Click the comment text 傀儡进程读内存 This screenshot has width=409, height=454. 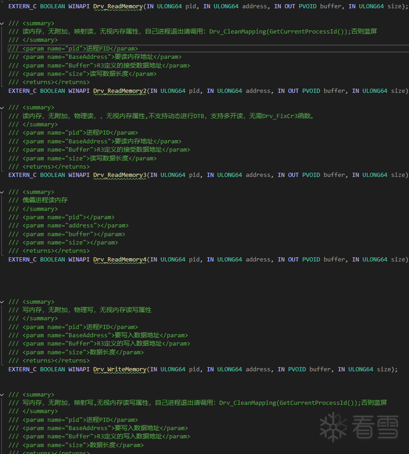(x=45, y=200)
